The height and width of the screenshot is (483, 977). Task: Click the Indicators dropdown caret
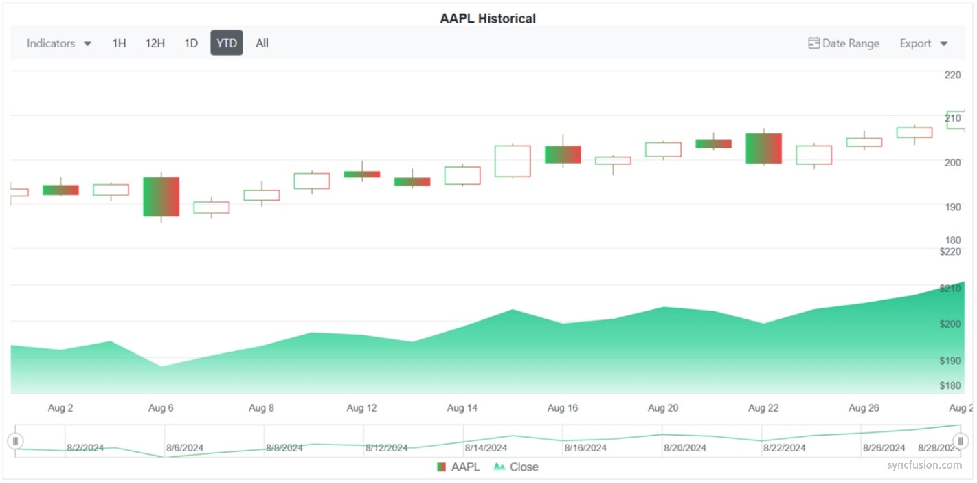pos(87,43)
